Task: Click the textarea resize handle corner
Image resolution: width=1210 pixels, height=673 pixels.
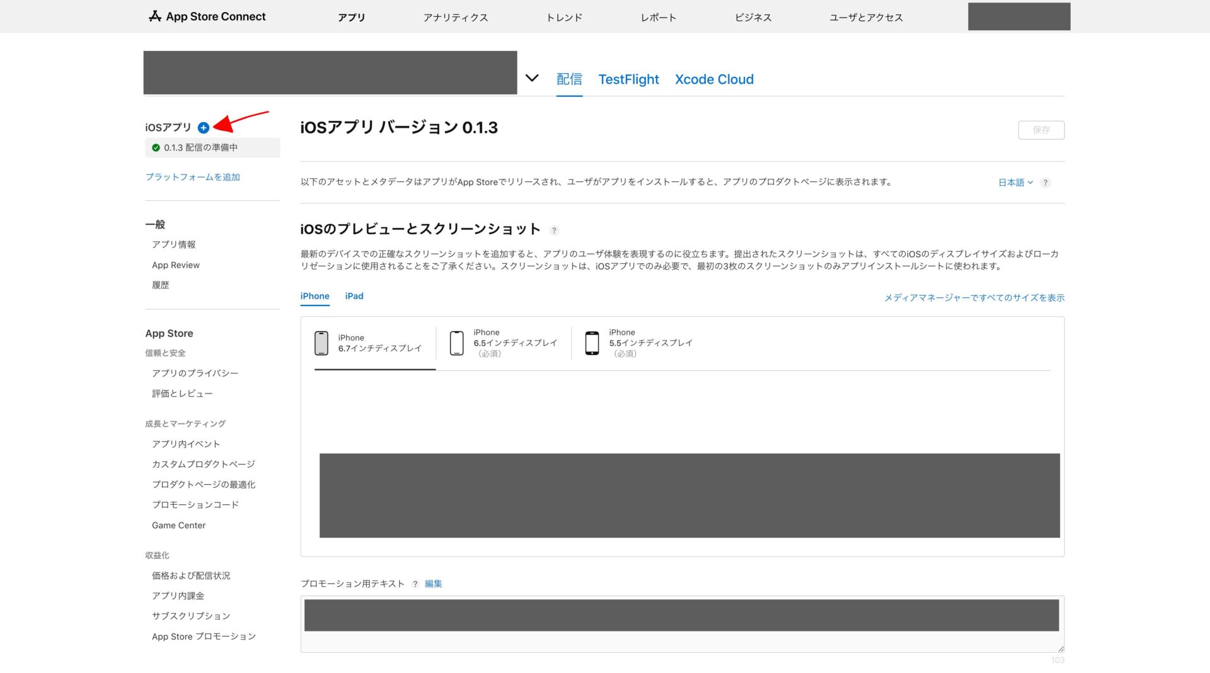Action: click(x=1061, y=648)
